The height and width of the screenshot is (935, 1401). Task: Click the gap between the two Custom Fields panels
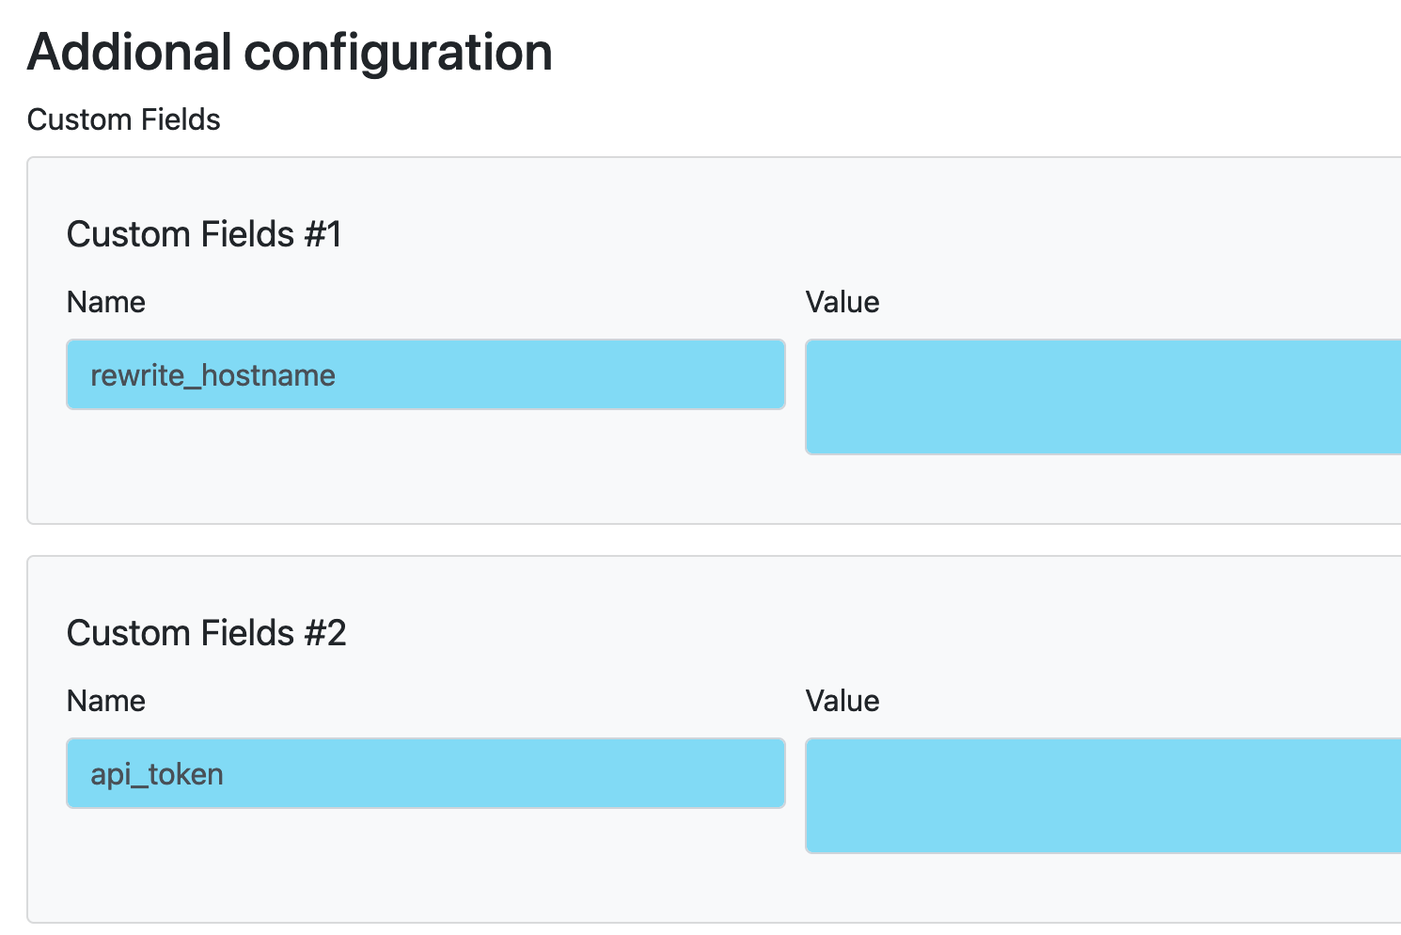pos(658,540)
